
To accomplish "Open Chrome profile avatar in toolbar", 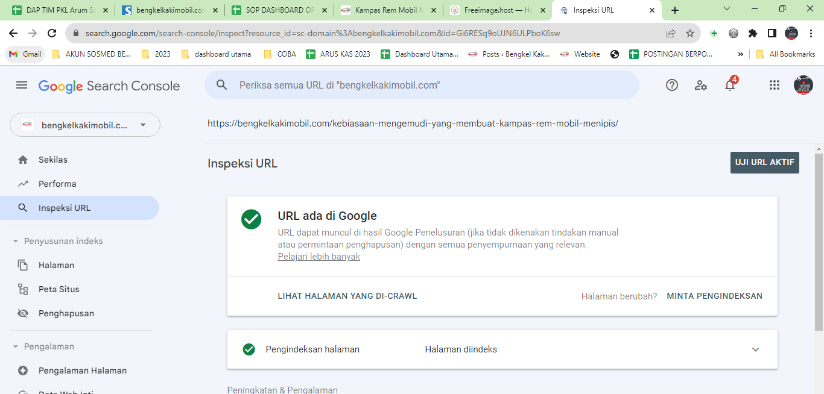I will 791,33.
